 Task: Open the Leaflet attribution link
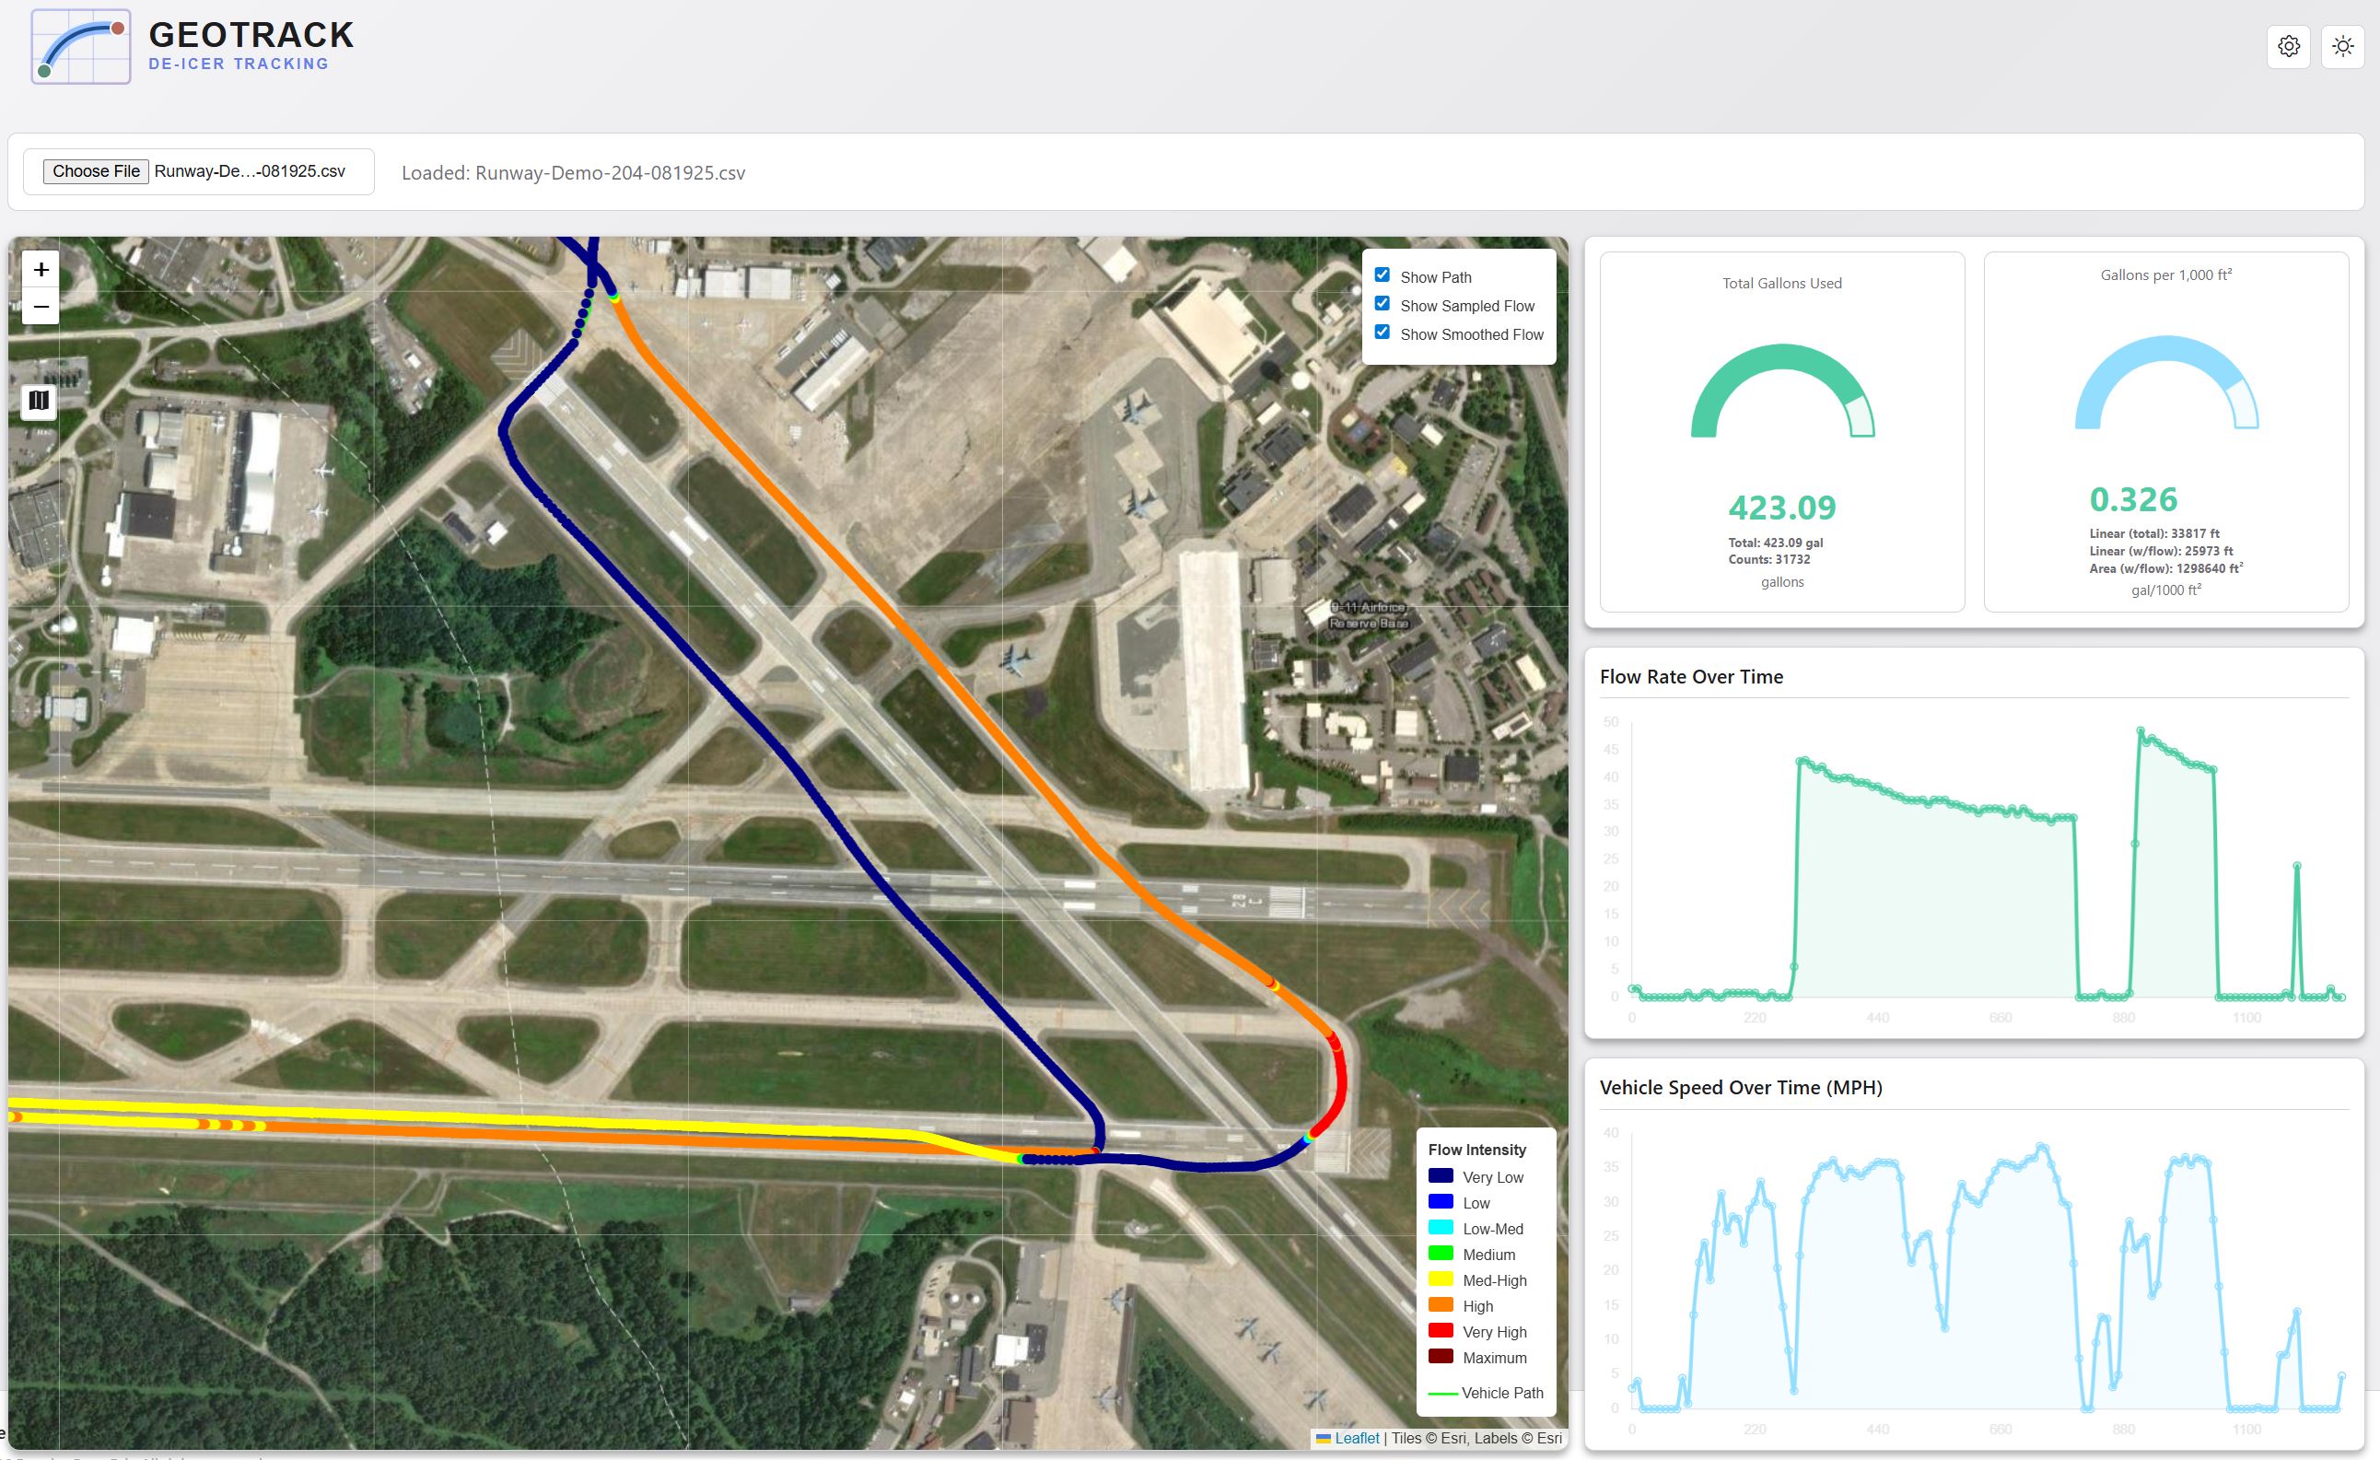click(x=1356, y=1438)
